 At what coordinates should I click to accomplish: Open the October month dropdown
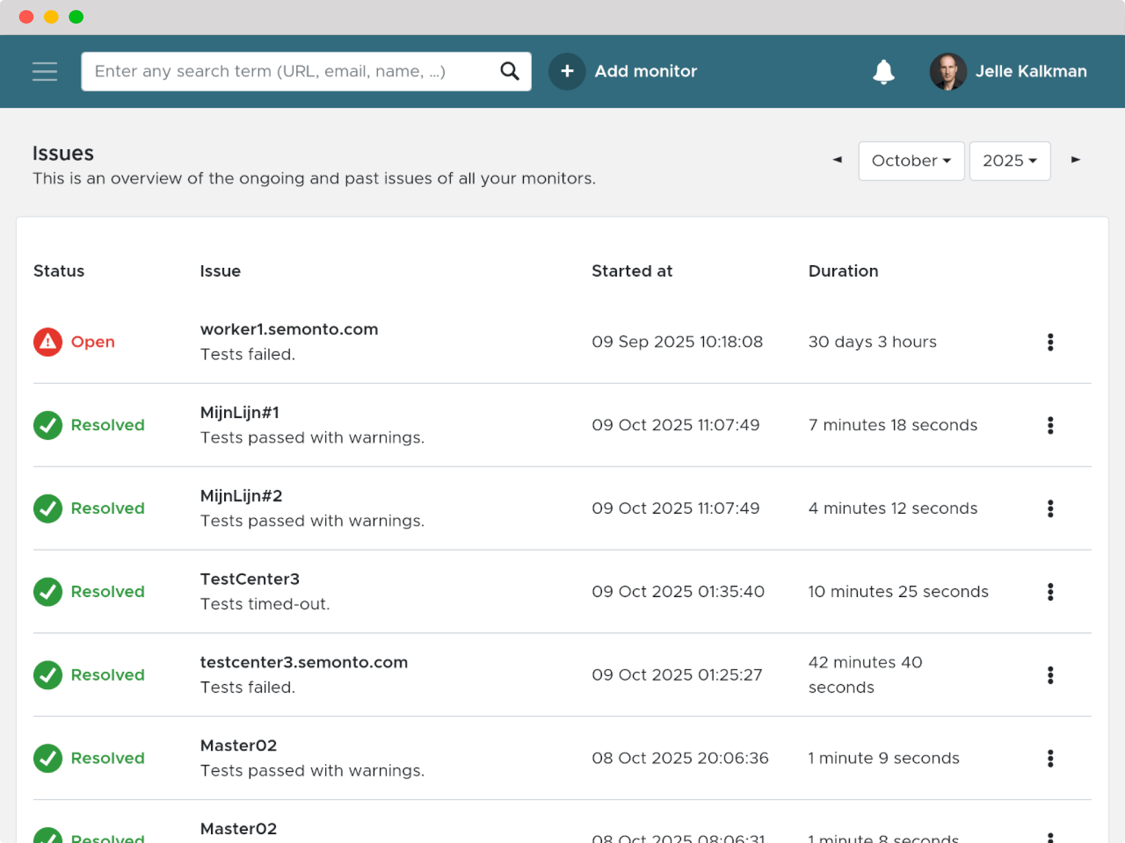pos(911,161)
